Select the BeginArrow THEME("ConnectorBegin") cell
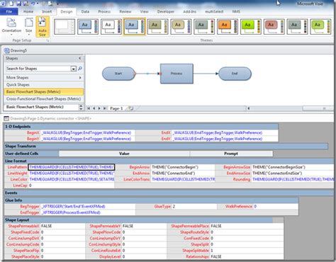Image resolution: width=336 pixels, height=262 pixels. (183, 167)
